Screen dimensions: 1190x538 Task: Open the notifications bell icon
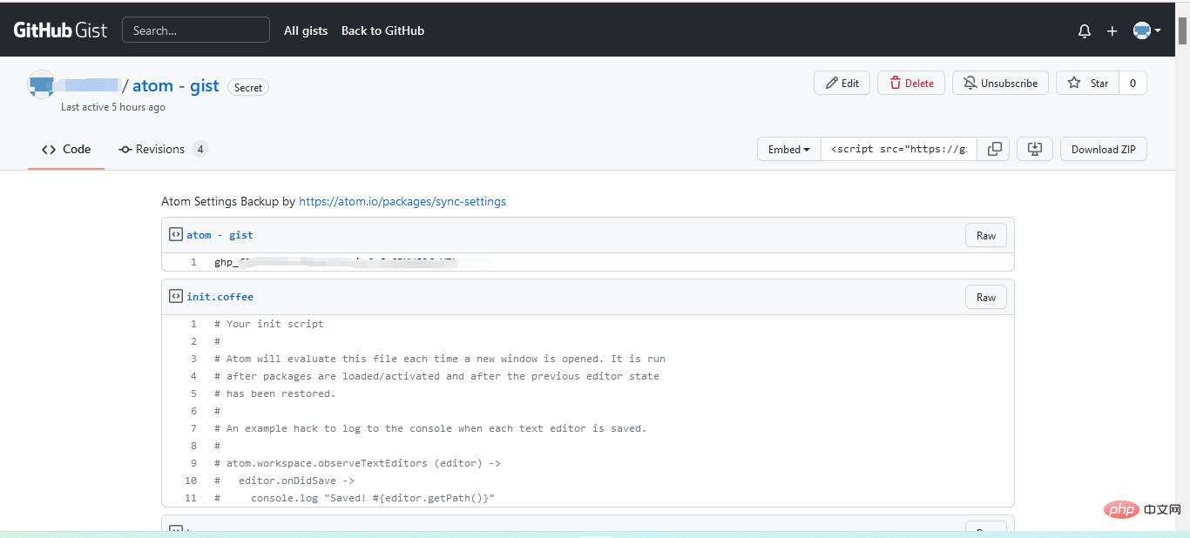point(1085,30)
